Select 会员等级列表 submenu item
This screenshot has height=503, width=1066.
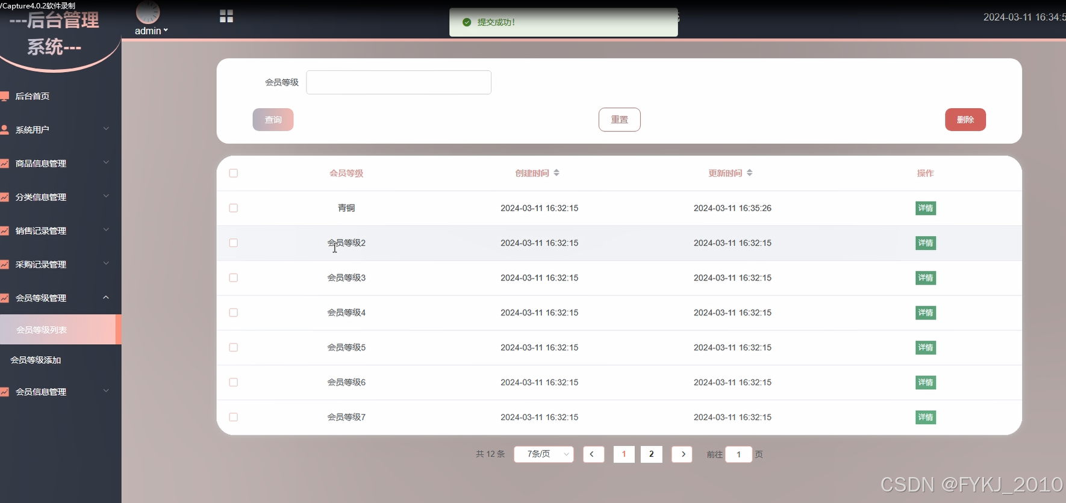(x=60, y=330)
